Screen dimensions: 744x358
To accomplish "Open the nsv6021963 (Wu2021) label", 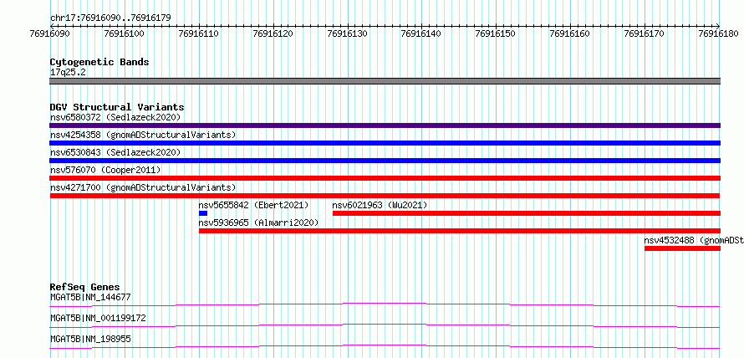I will 380,205.
